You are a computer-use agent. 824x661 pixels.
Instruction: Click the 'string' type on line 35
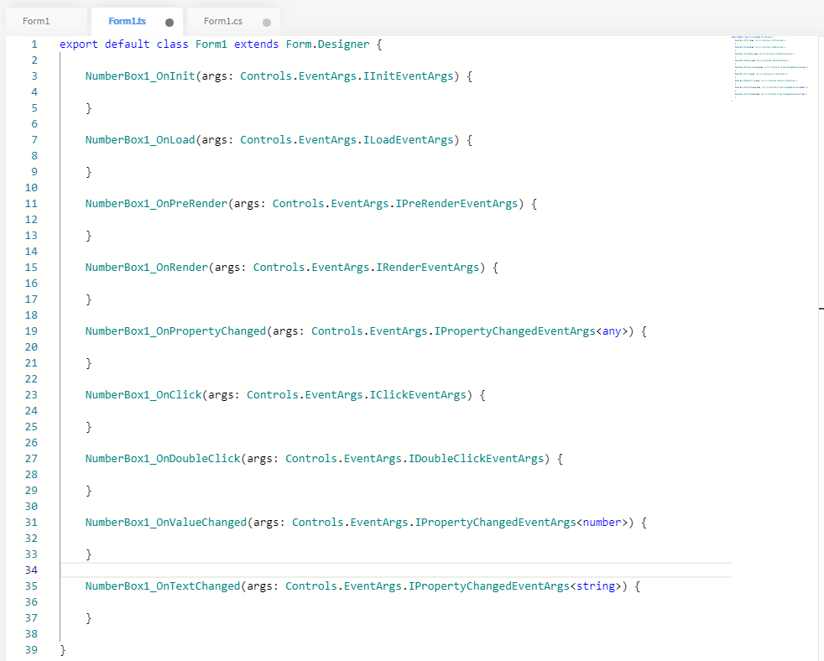click(x=596, y=586)
